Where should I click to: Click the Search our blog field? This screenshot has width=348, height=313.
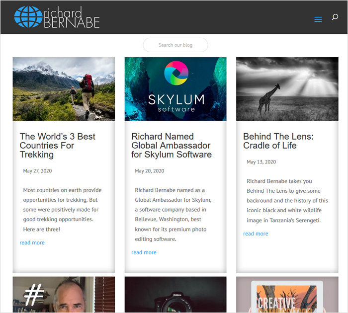175,45
